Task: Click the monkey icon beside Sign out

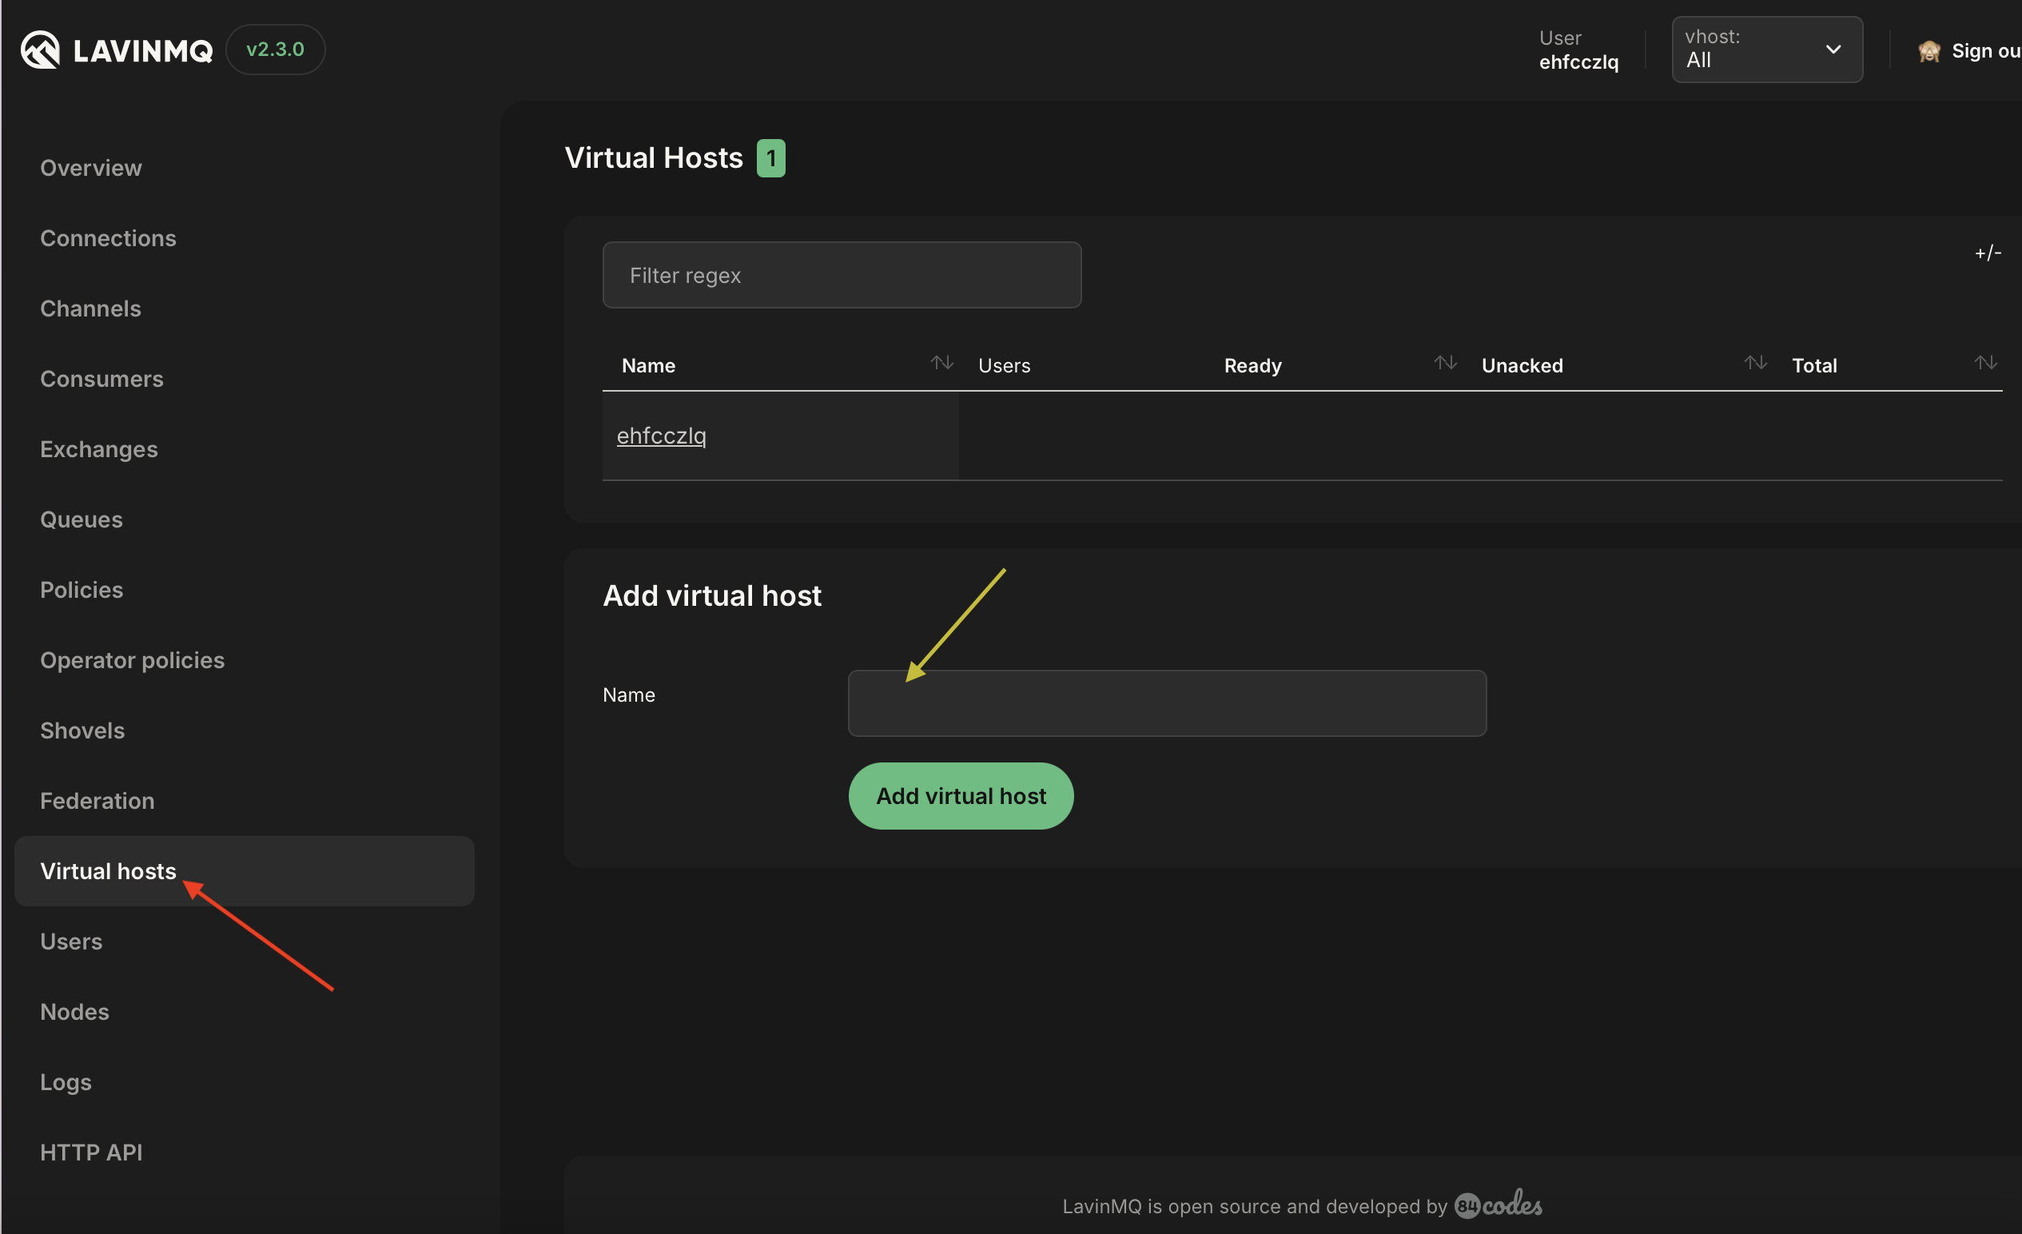Action: [x=1928, y=51]
